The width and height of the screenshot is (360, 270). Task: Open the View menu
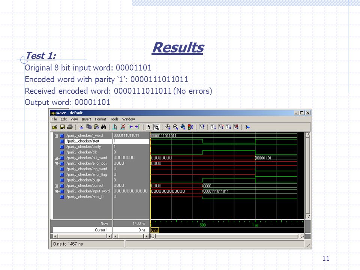pyautogui.click(x=74, y=119)
